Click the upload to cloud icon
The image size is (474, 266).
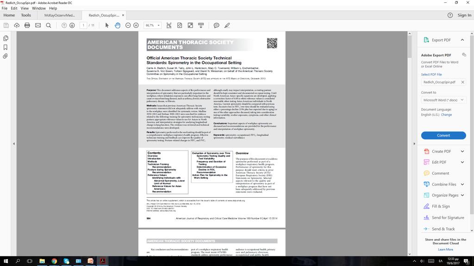click(x=17, y=25)
